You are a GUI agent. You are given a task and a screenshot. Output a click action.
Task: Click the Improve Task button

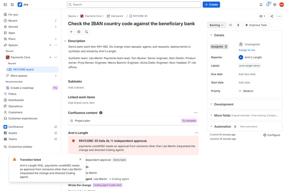click(x=256, y=25)
